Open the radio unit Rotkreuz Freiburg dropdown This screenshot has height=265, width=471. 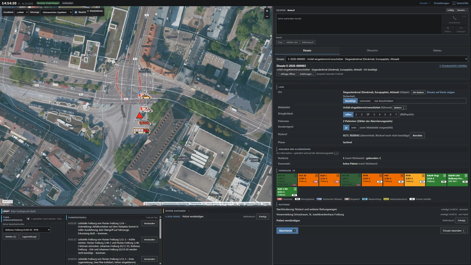click(26, 230)
